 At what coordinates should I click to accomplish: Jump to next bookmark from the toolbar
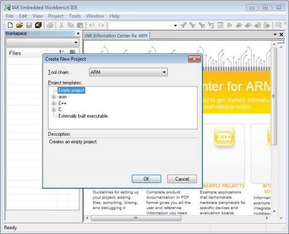[248, 25]
